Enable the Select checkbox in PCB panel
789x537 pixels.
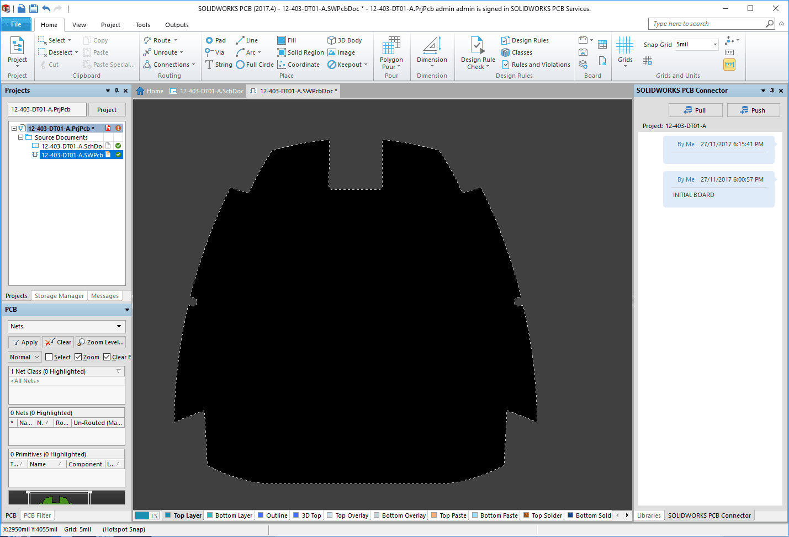tap(49, 357)
